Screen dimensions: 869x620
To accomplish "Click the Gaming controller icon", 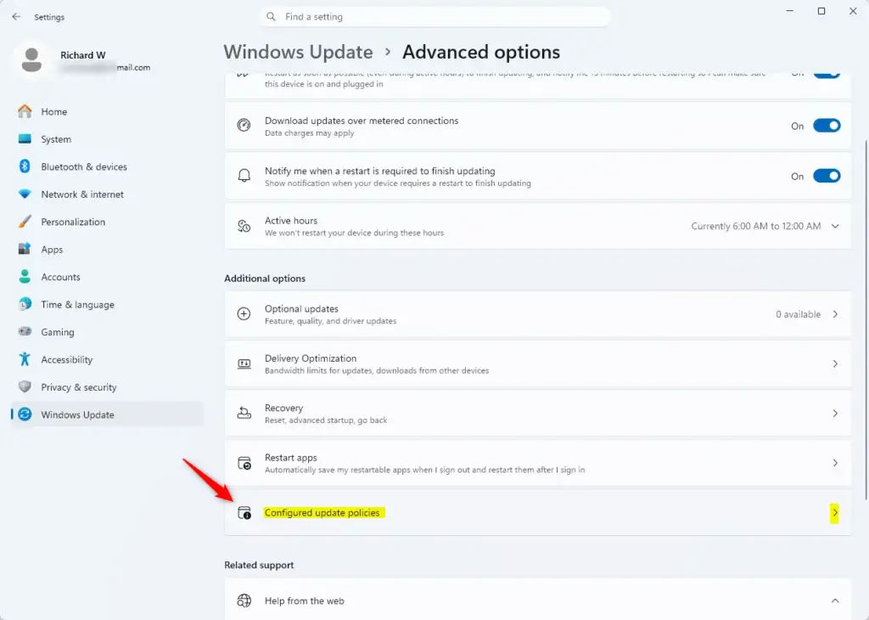I will [x=25, y=331].
